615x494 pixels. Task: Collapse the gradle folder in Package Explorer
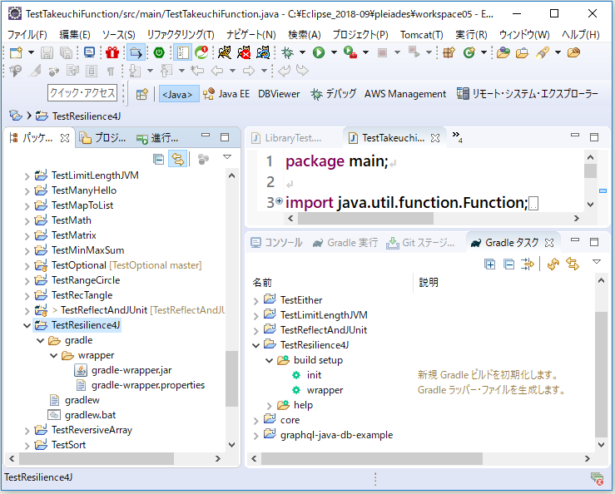tap(40, 340)
